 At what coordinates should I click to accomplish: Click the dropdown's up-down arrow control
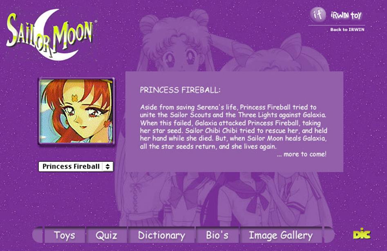point(107,167)
